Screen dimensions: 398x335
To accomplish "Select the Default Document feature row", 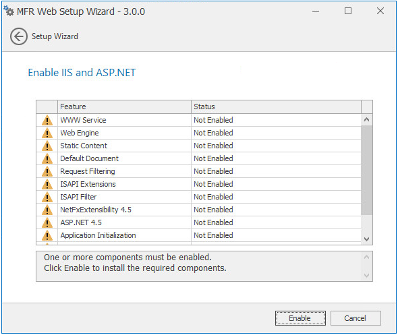I will coord(199,158).
